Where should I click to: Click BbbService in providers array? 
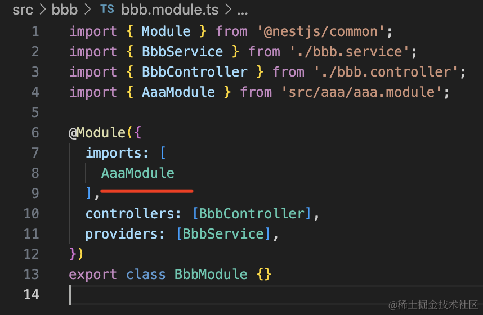[223, 234]
